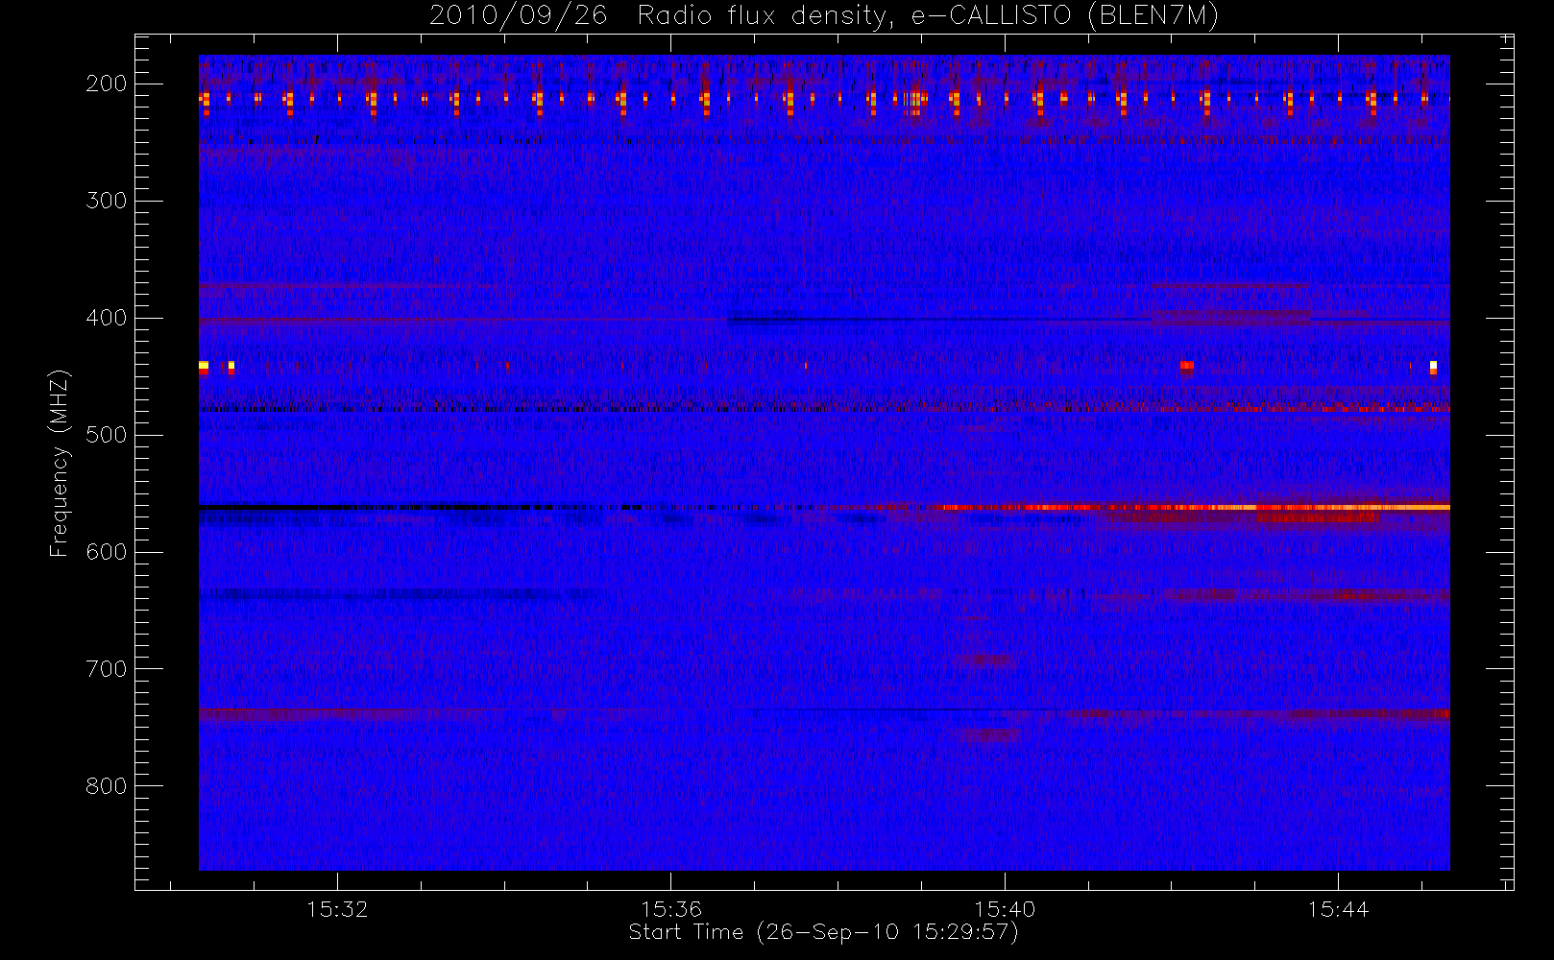Click the '15:40' time axis label
Screen dimensions: 1554x960
coord(1005,909)
